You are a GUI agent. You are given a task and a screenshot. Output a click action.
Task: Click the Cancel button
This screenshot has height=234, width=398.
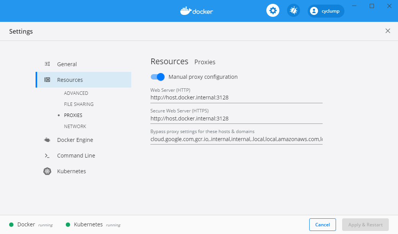[x=322, y=224]
